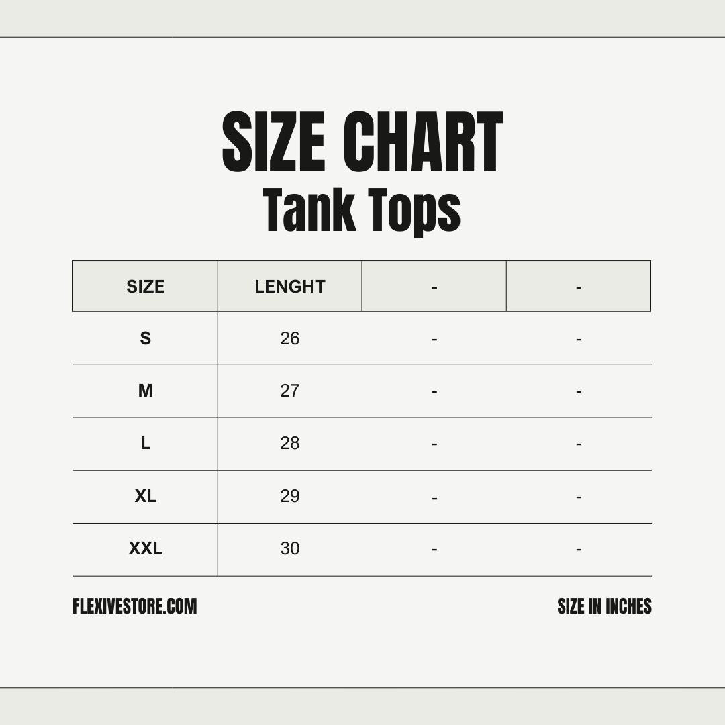Select the S size cell
725x725 pixels.
click(x=145, y=338)
